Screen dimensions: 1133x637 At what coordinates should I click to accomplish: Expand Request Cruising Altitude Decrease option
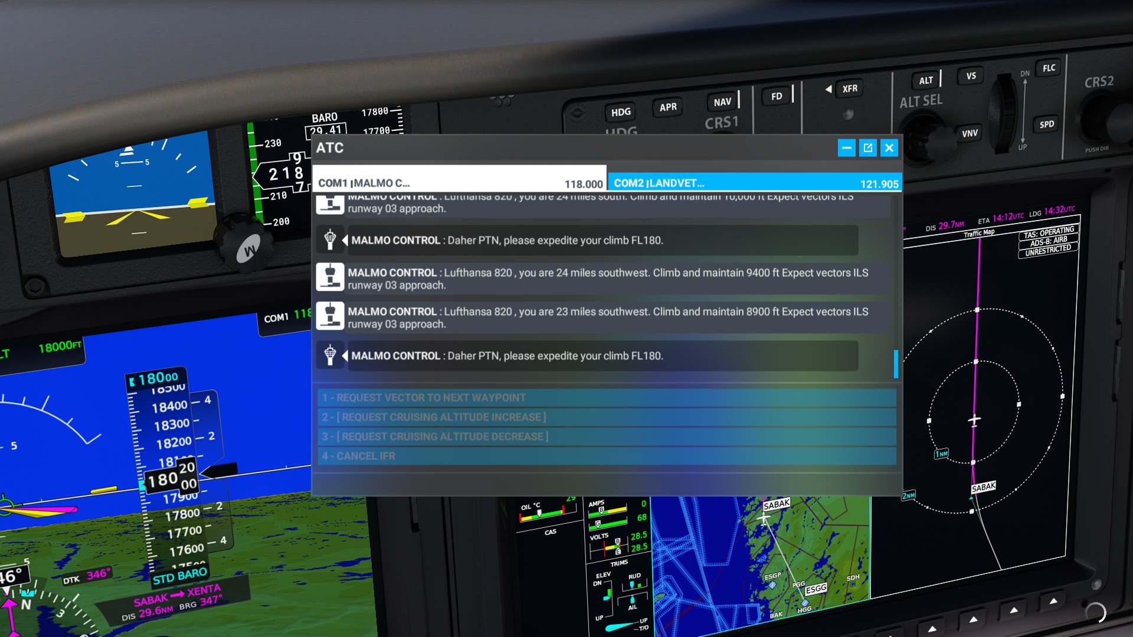[x=606, y=436]
